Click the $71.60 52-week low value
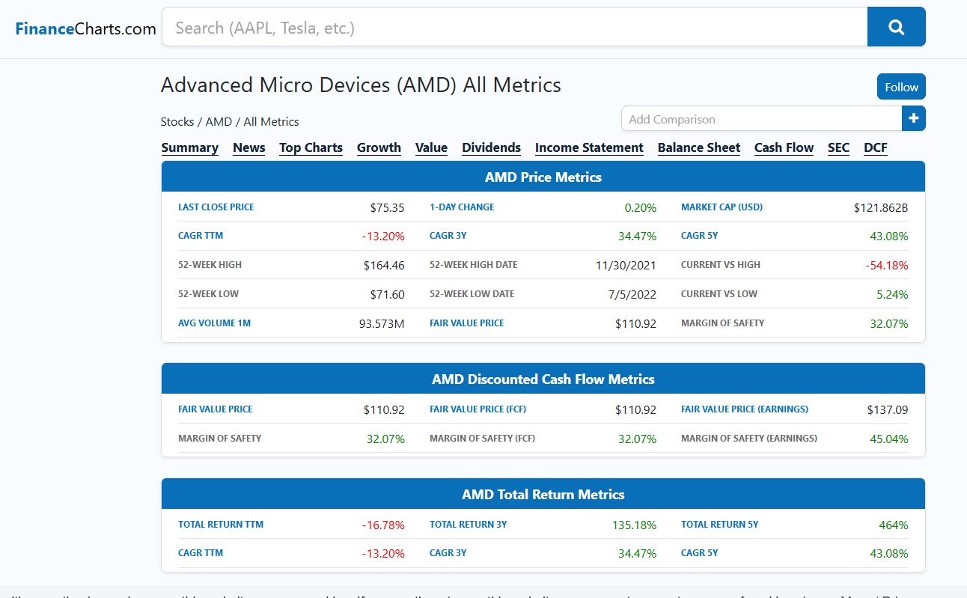967x598 pixels. (387, 294)
